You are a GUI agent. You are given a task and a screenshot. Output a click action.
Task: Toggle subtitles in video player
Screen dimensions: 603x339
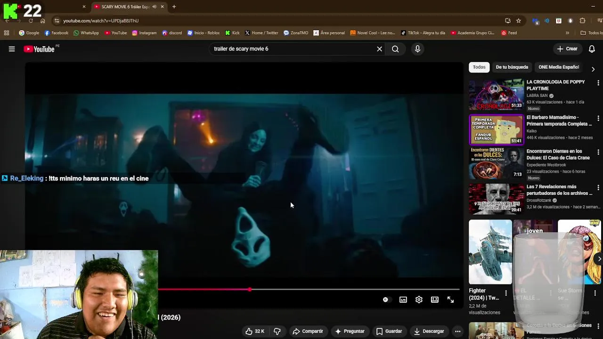[x=403, y=299]
